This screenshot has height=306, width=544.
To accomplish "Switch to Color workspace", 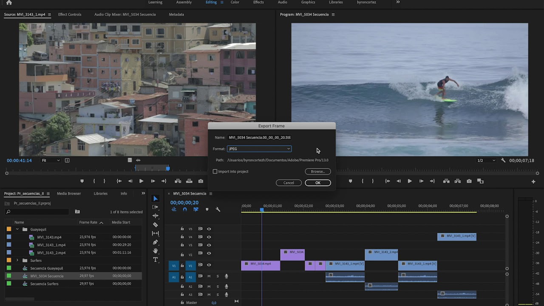I will (235, 2).
